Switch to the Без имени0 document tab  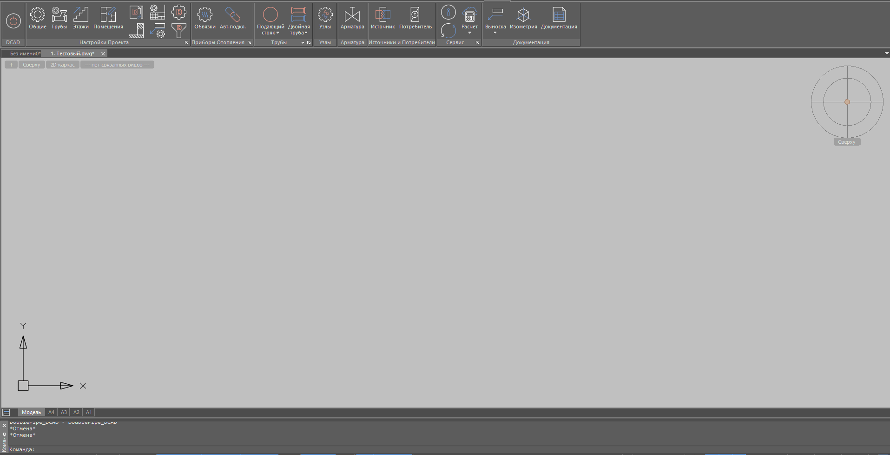(24, 54)
